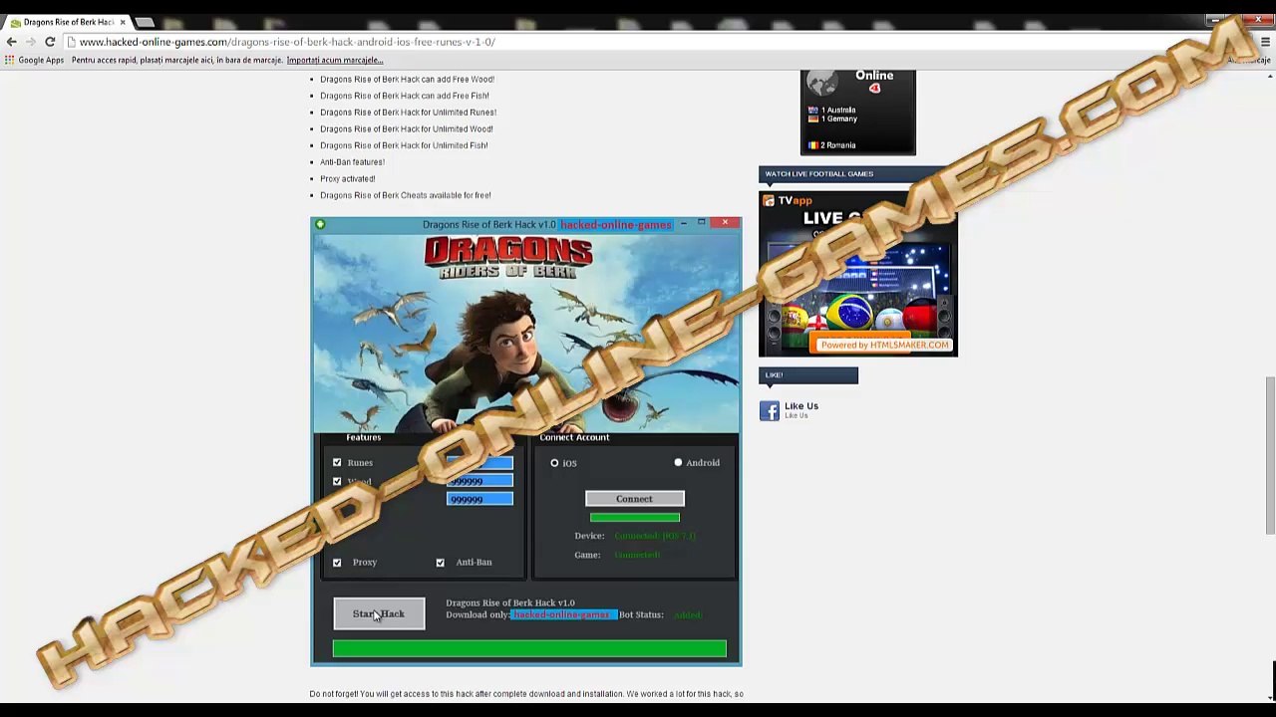Click the 'Anti-Ban features!' list item
Image resolution: width=1276 pixels, height=717 pixels.
click(x=352, y=162)
